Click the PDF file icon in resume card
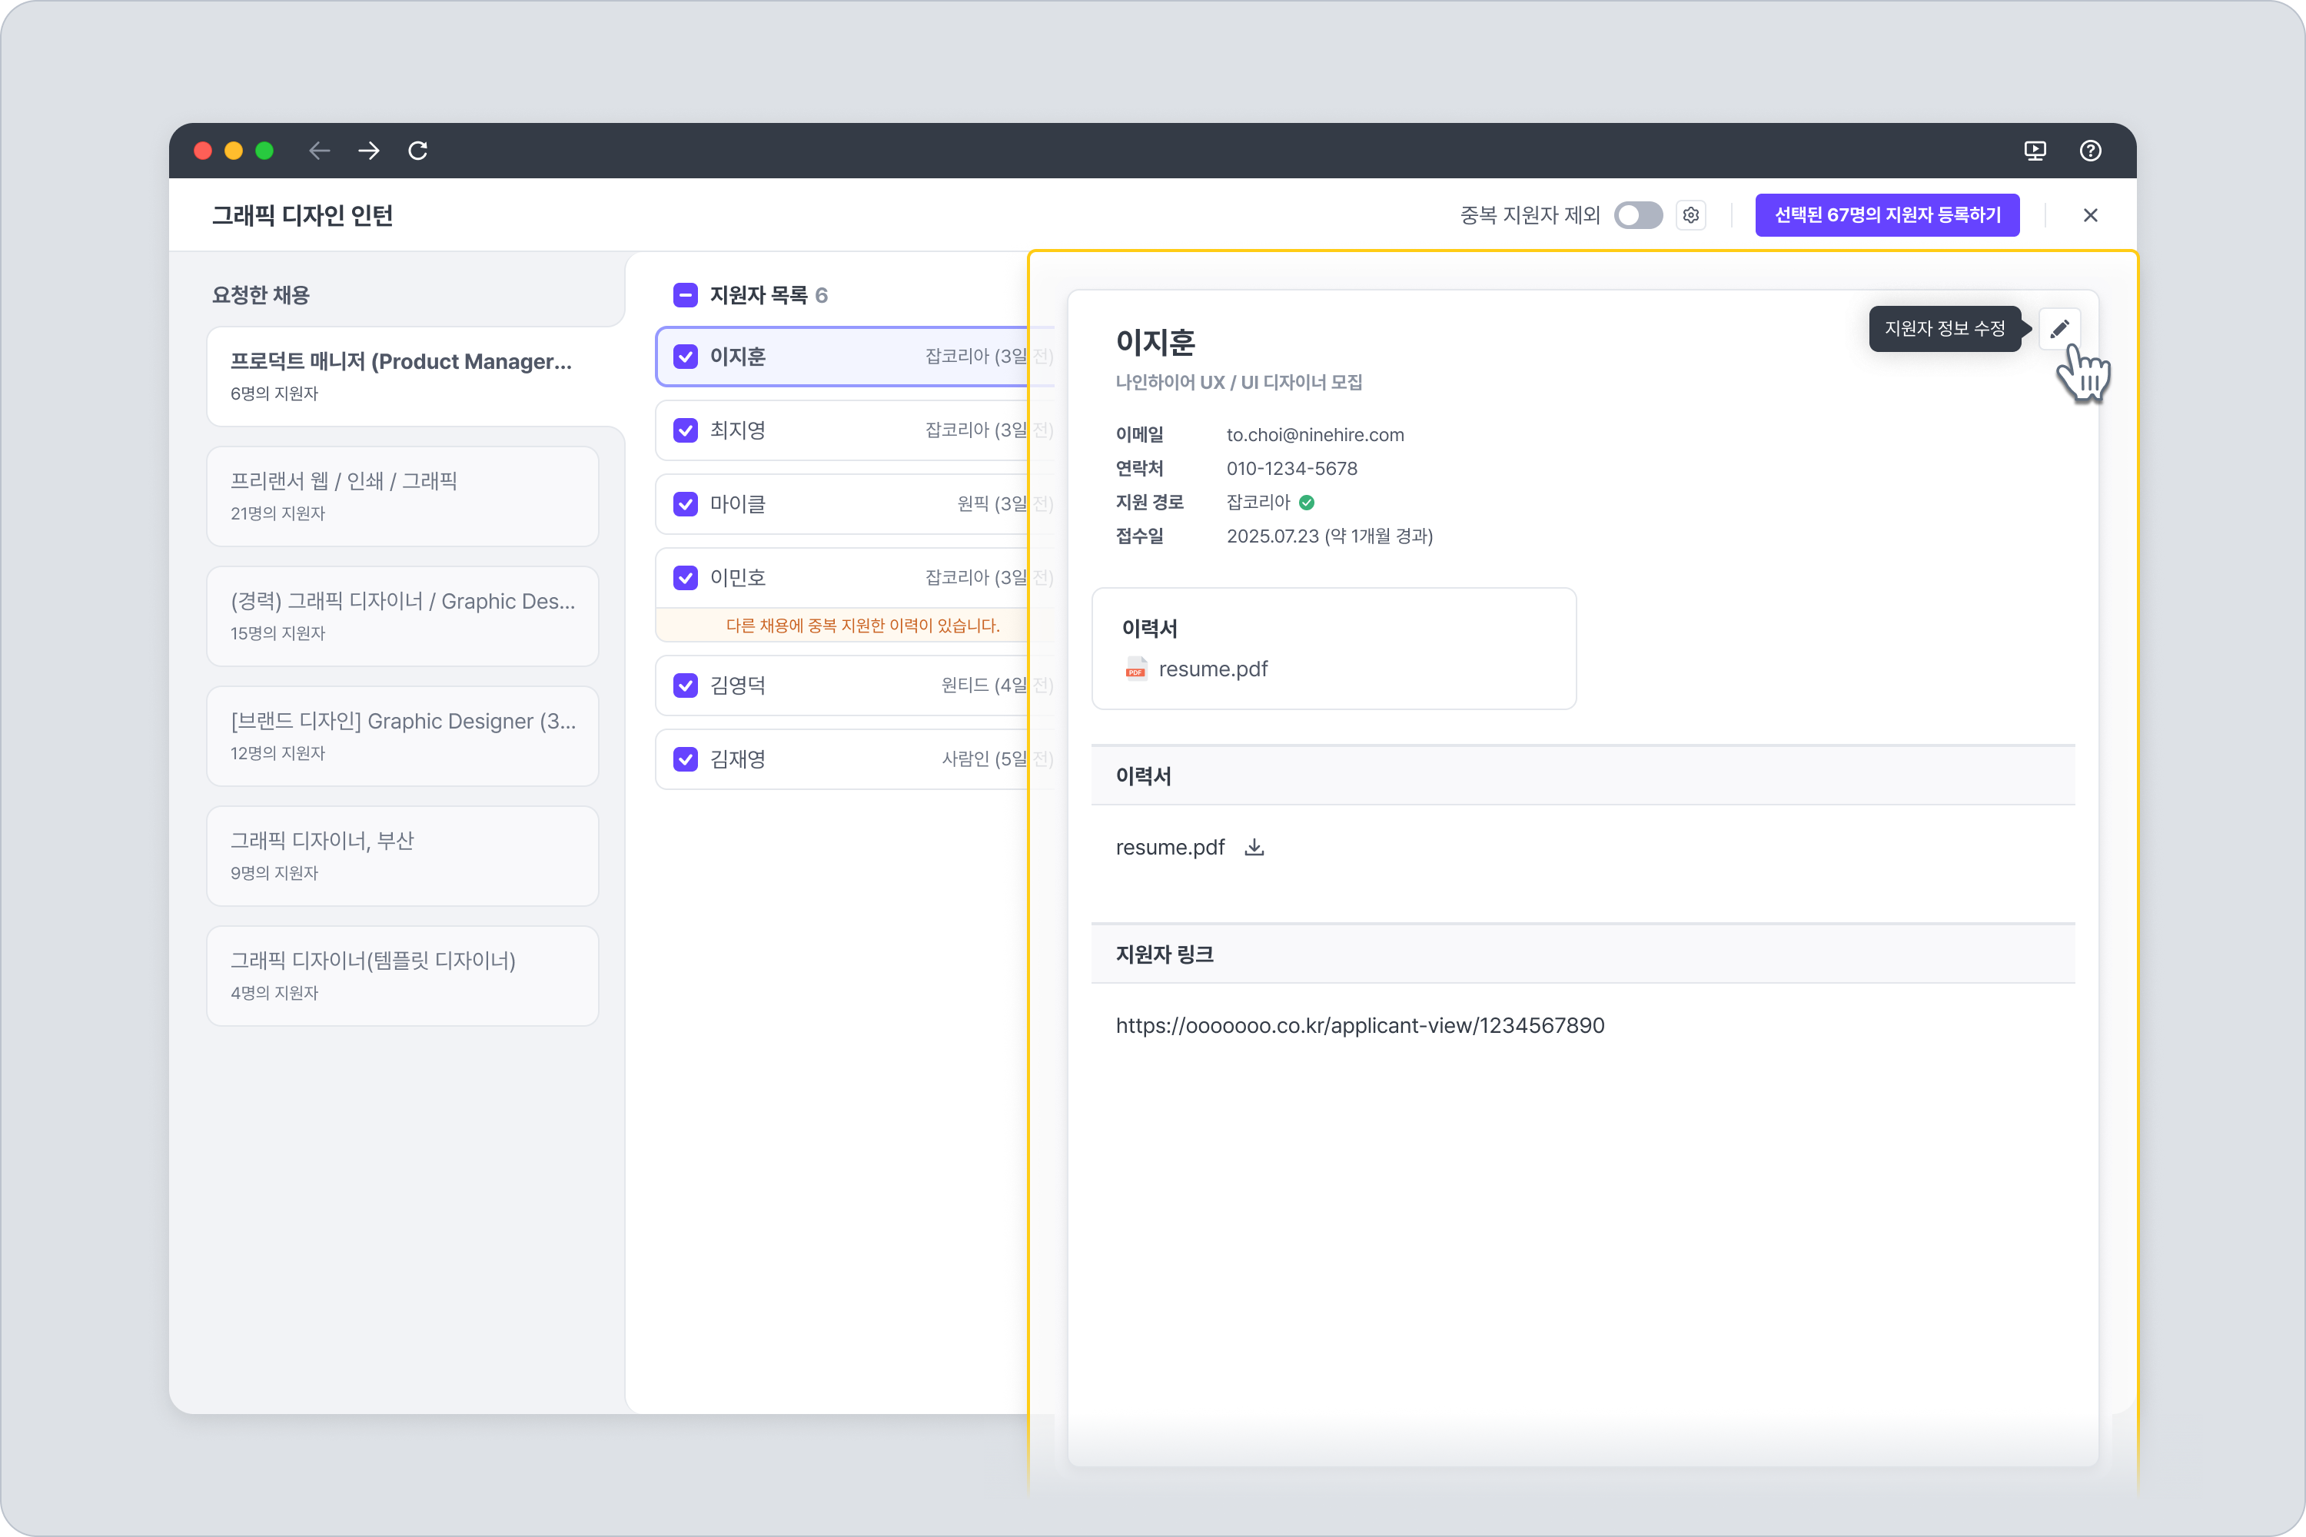The image size is (2306, 1537). click(1135, 669)
